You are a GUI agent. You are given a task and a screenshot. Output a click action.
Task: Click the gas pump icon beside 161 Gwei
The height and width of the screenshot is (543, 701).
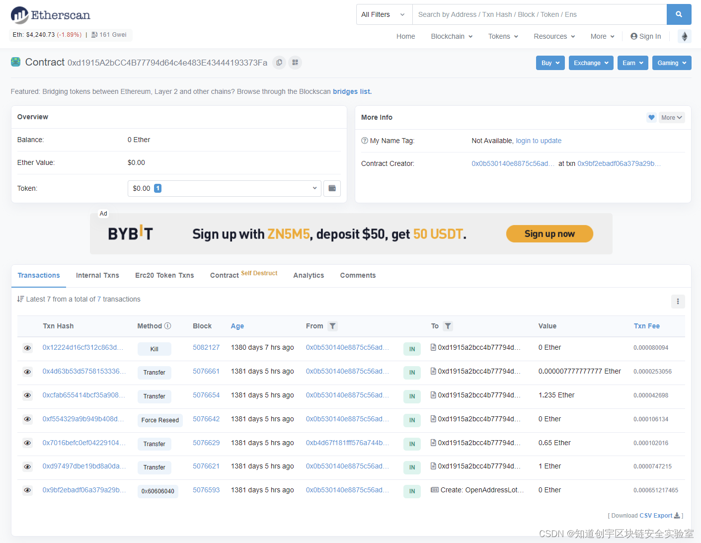(94, 35)
